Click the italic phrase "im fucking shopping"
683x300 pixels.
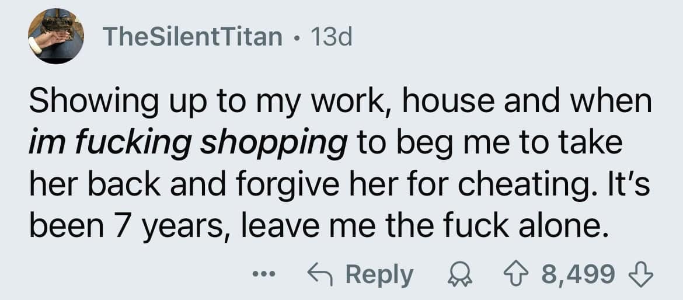click(187, 145)
